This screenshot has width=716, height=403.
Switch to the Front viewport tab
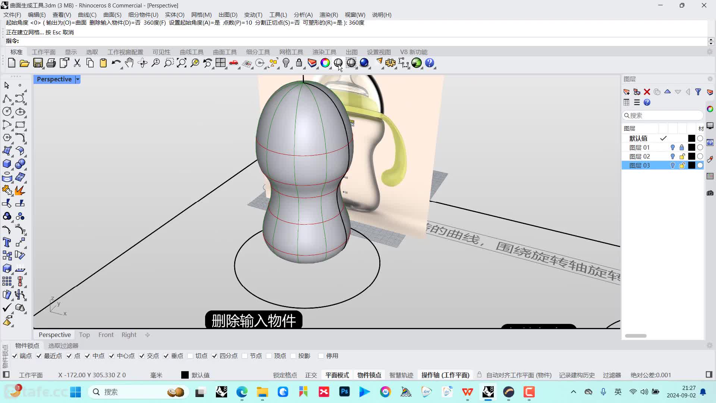point(106,335)
